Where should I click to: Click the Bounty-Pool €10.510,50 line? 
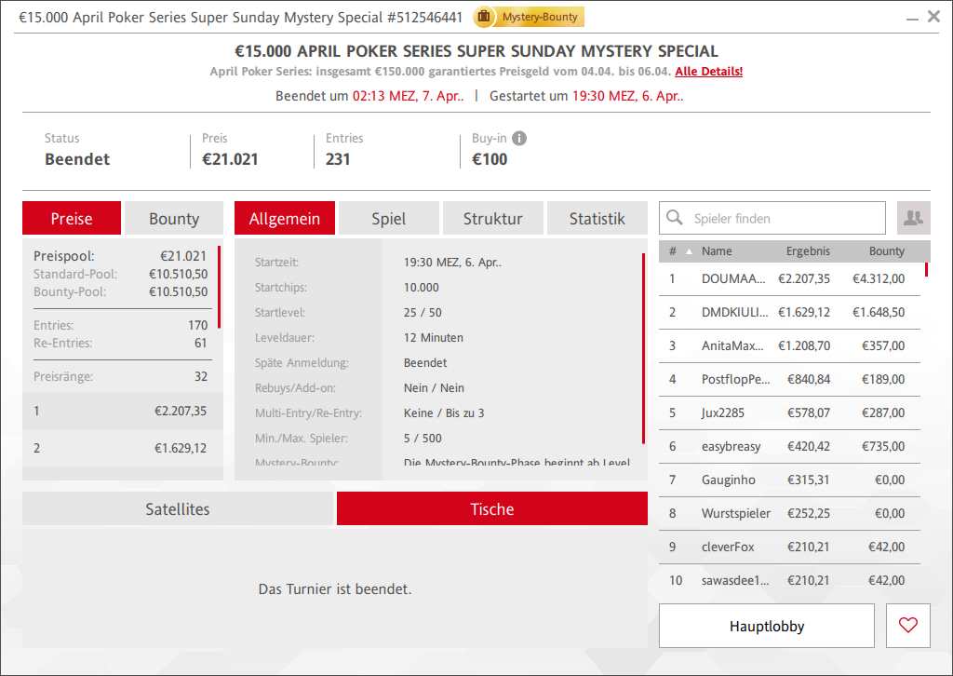[x=120, y=291]
